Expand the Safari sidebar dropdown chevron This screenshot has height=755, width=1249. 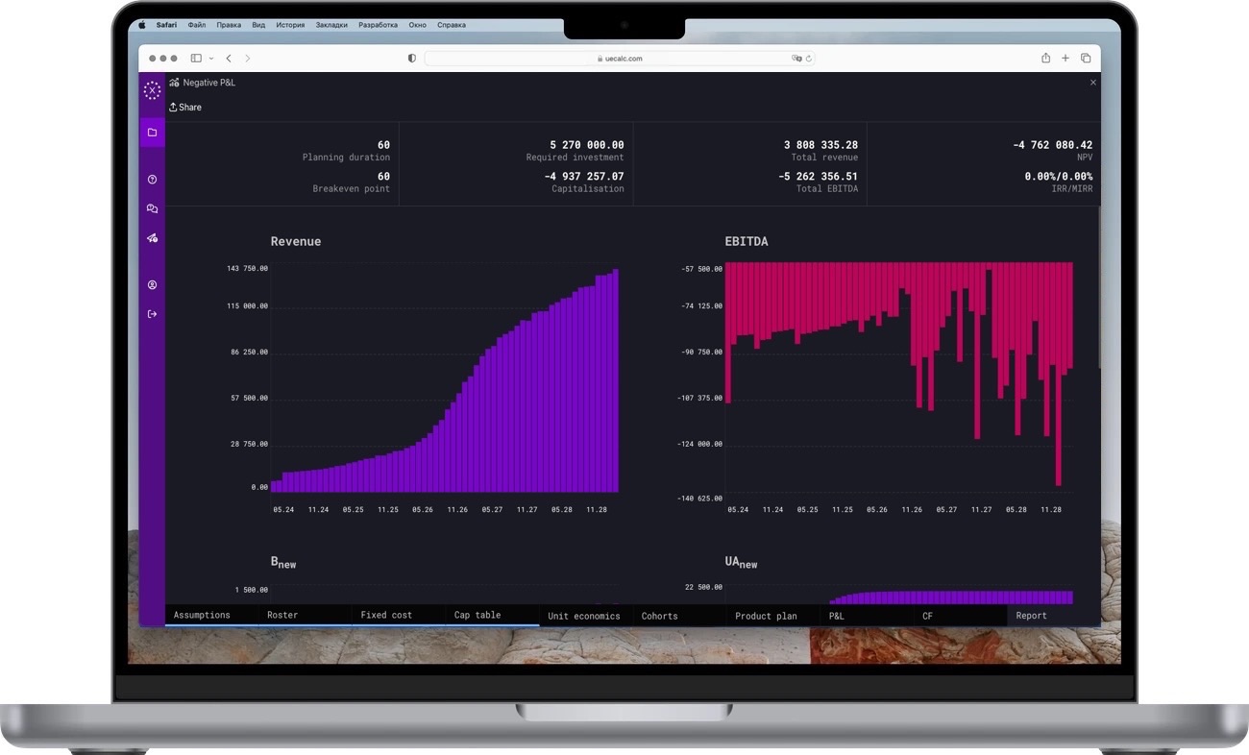coord(211,59)
